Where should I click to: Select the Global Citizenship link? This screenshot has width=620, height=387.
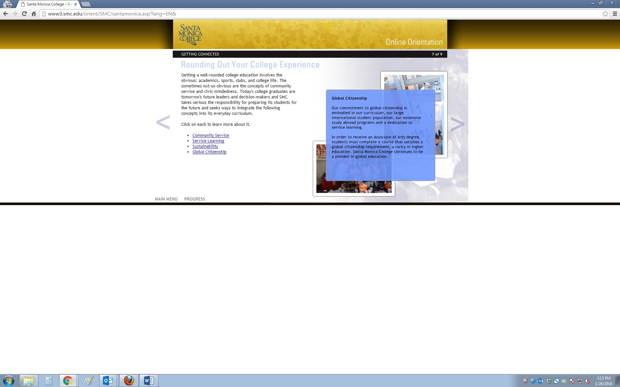click(x=209, y=152)
